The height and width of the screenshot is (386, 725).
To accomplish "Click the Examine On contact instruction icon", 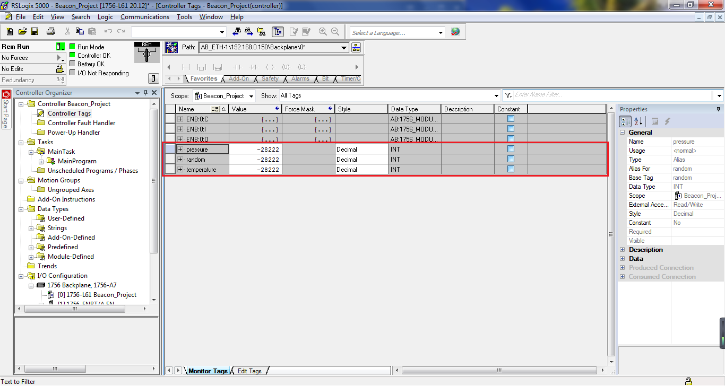I will coord(237,67).
